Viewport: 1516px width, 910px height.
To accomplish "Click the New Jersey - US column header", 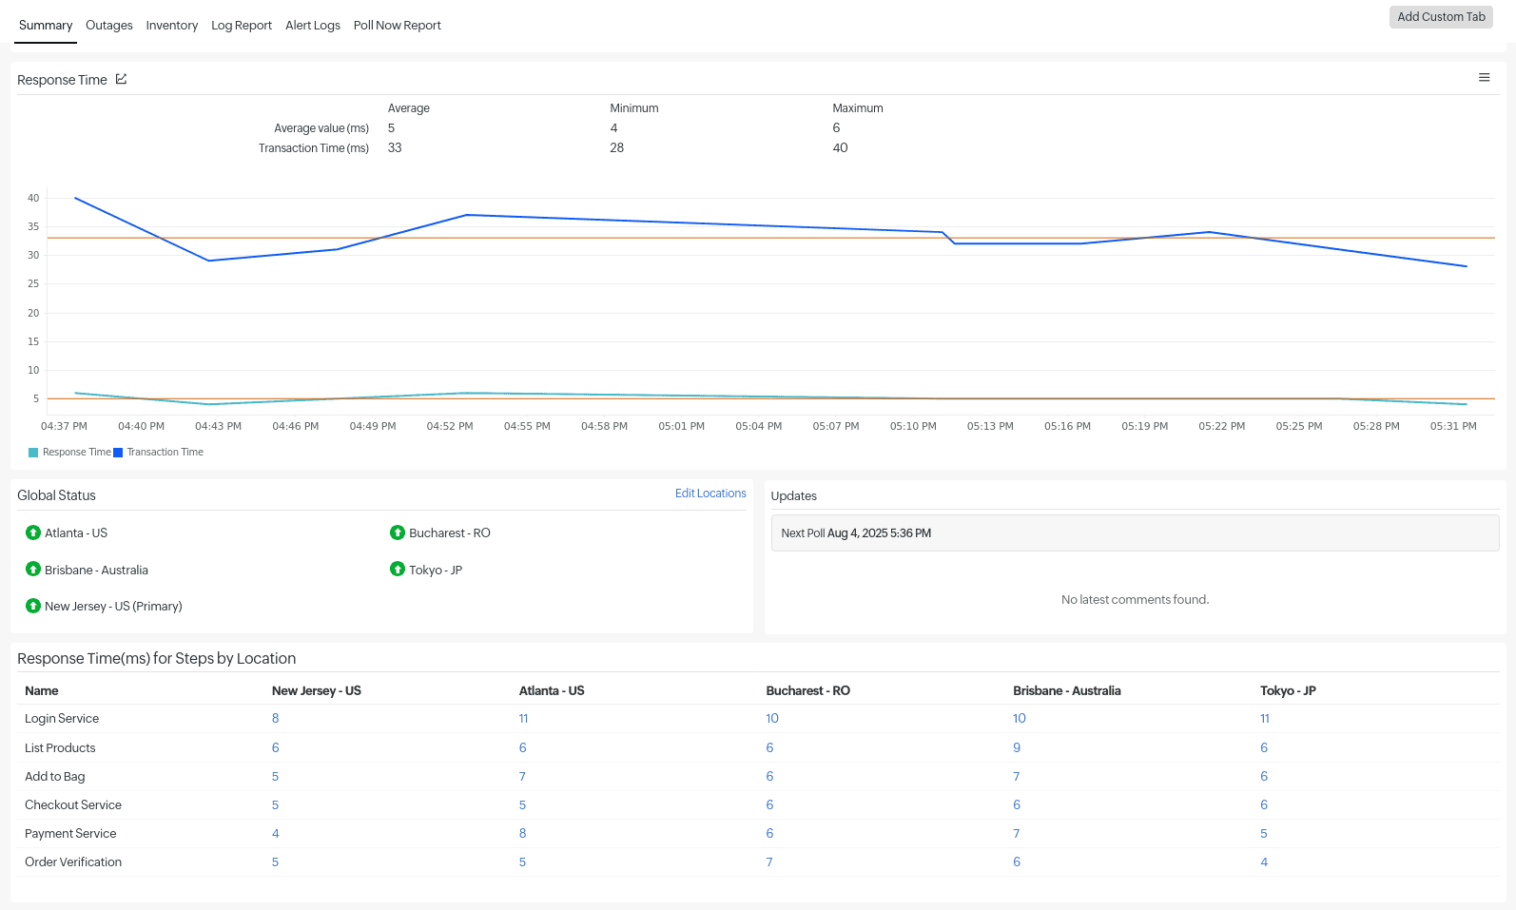I will point(317,690).
